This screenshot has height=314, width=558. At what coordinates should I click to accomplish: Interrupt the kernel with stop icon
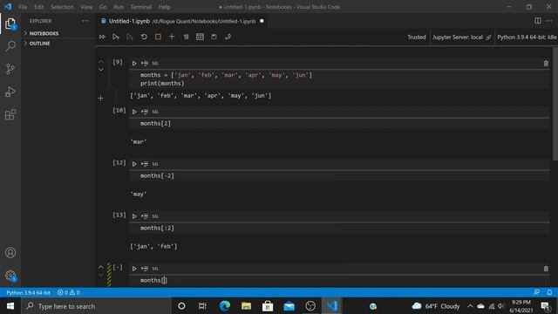(x=158, y=37)
